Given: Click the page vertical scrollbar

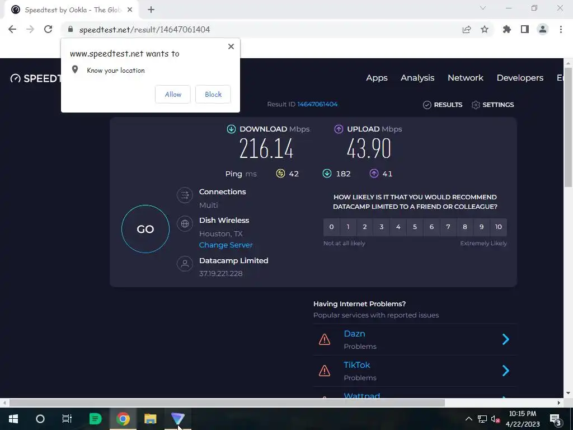Looking at the screenshot, I should coord(569,128).
